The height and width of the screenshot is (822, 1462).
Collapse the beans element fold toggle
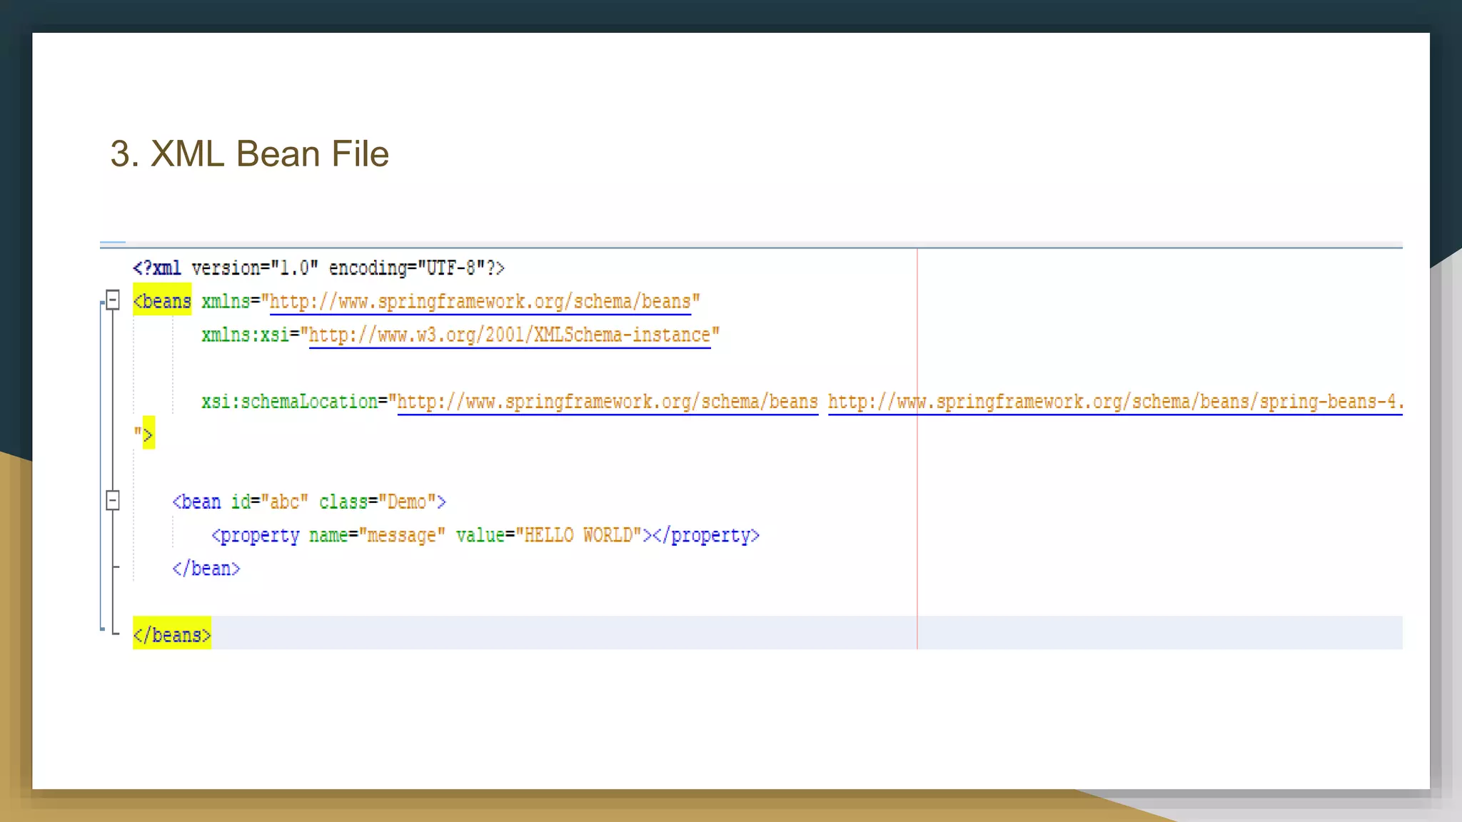(x=112, y=300)
